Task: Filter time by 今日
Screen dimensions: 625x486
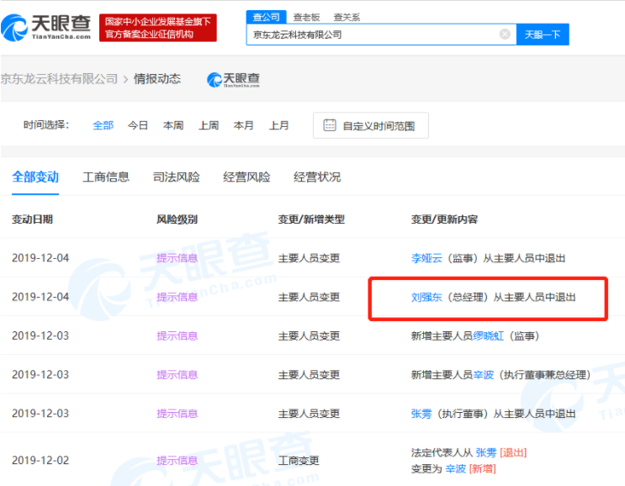Action: (x=138, y=125)
